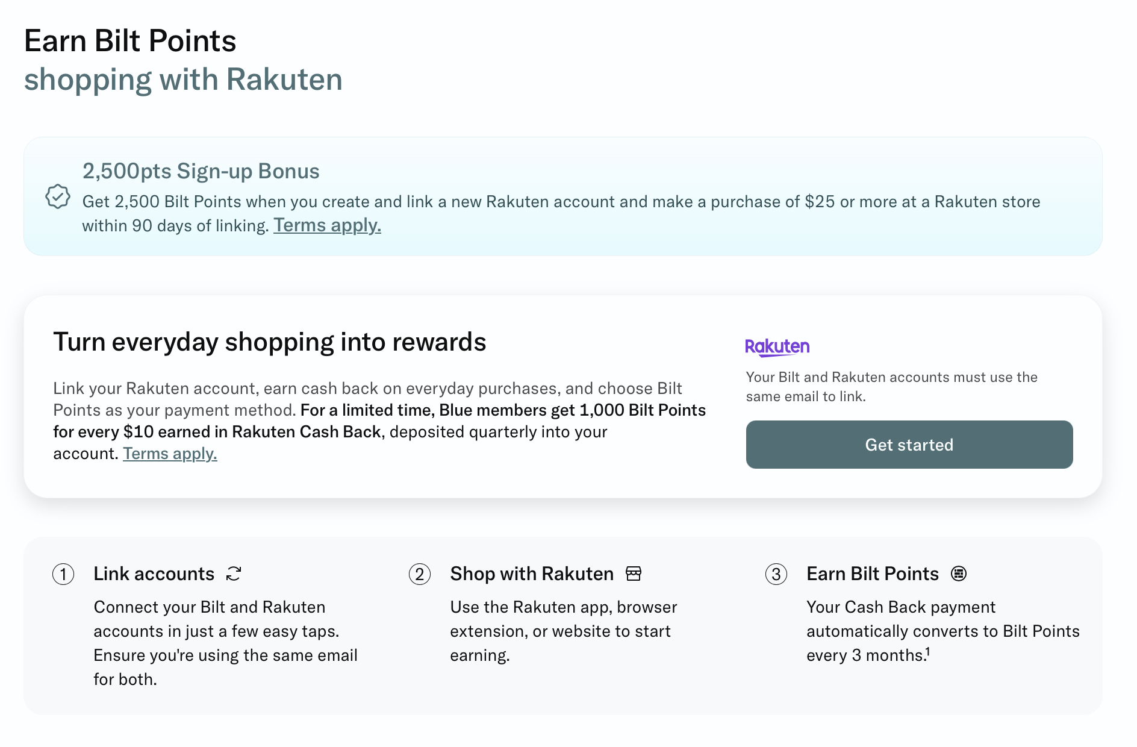Click the circled number 2 step icon
This screenshot has width=1137, height=747.
(420, 574)
